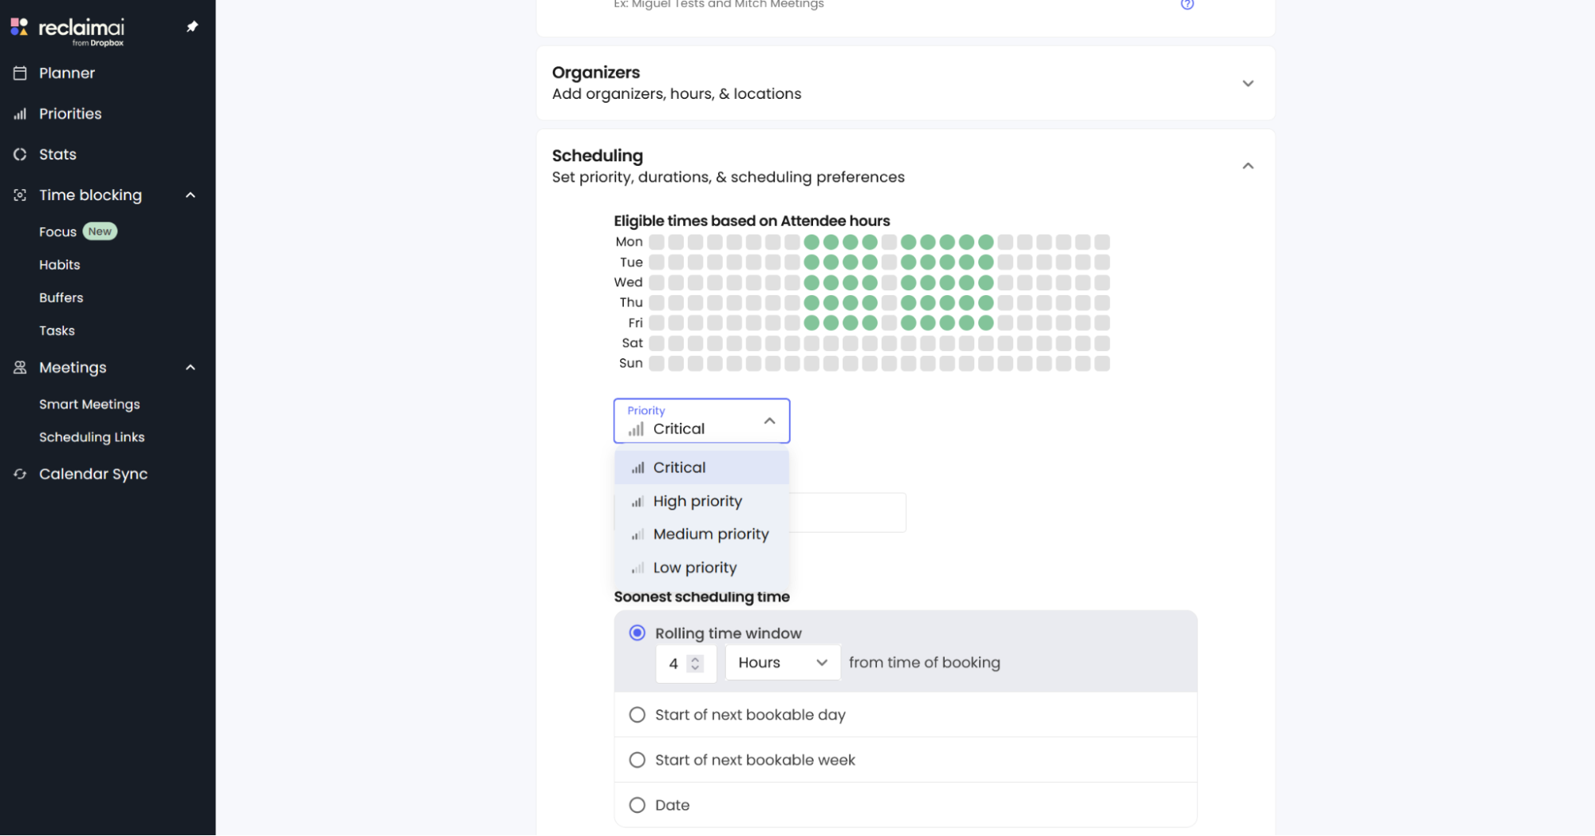Image resolution: width=1595 pixels, height=836 pixels.
Task: Collapse the Scheduling section
Action: tap(1248, 166)
